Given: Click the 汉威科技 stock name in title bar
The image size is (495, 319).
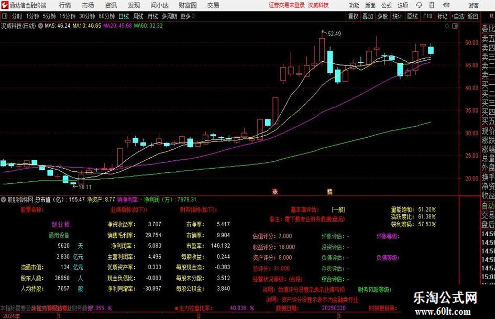Looking at the screenshot, I should click(318, 5).
